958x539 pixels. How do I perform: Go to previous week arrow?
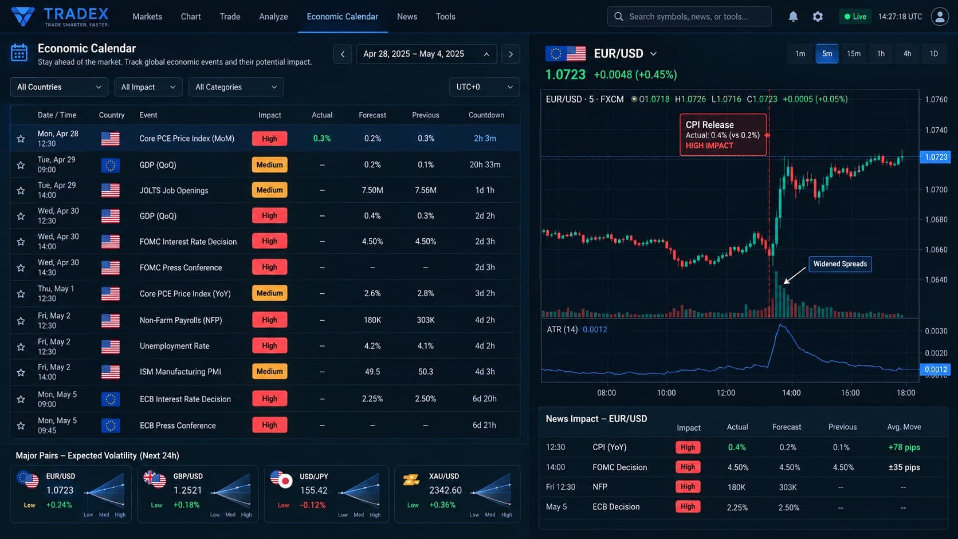[x=343, y=54]
